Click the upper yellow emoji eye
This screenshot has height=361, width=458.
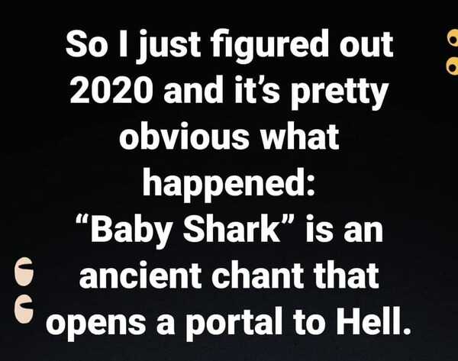click(x=453, y=38)
